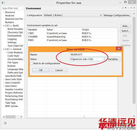Image resolution: width=137 pixels, height=131 pixels.
Task: Click the sidebar scroll left arrow
Action: point(4,117)
